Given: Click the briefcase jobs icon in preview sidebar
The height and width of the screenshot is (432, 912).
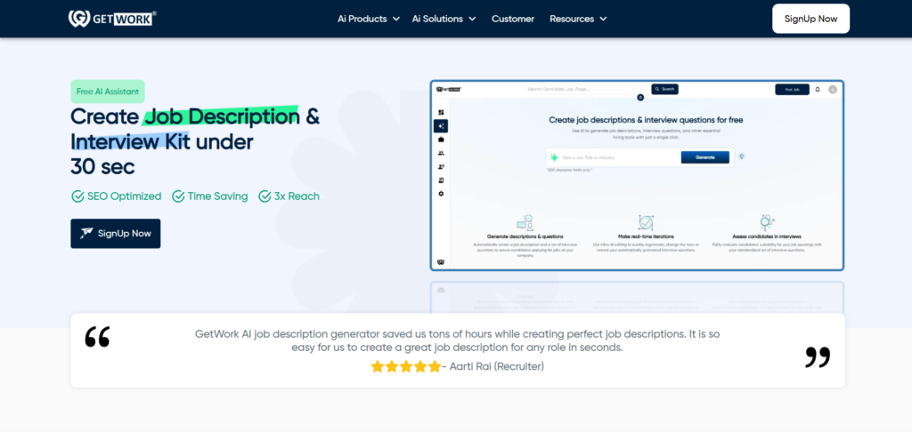Looking at the screenshot, I should point(441,140).
